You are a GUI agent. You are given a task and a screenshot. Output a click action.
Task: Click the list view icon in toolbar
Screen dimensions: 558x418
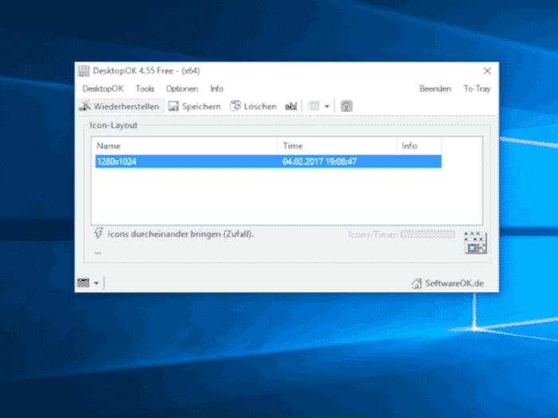pos(314,106)
